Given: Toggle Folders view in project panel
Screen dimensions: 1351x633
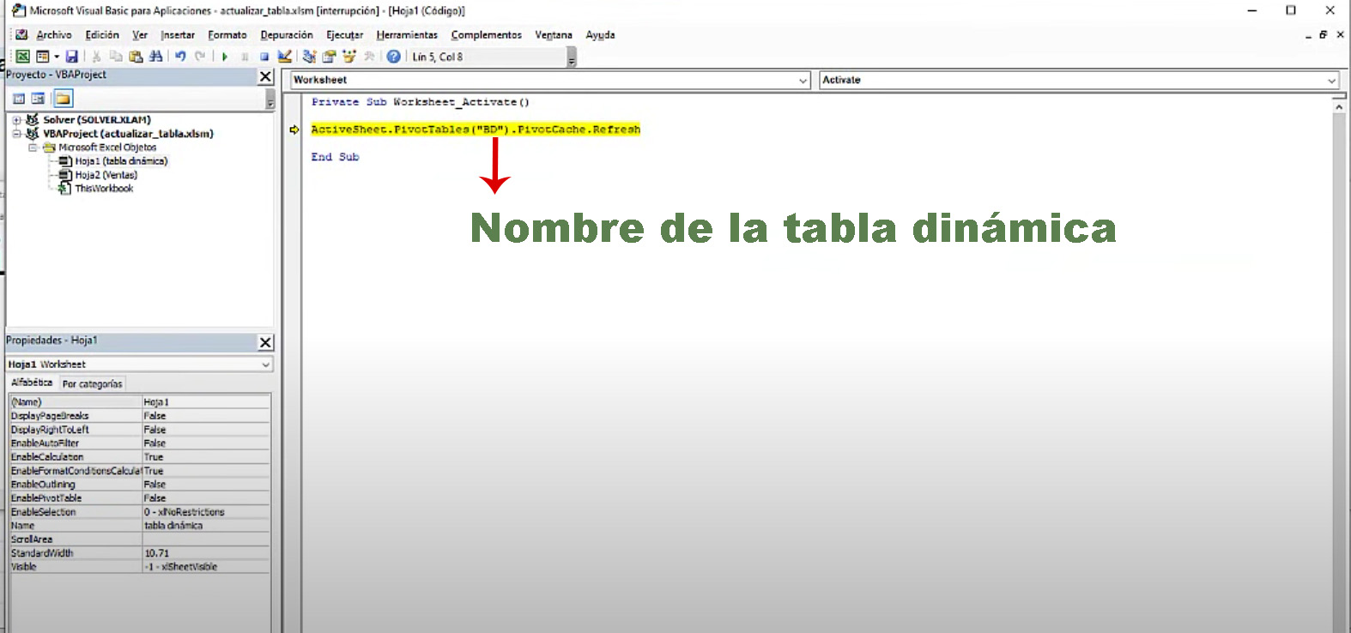Looking at the screenshot, I should 64,99.
